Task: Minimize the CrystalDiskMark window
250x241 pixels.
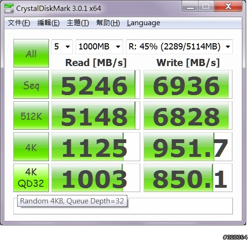Action: pyautogui.click(x=190, y=7)
